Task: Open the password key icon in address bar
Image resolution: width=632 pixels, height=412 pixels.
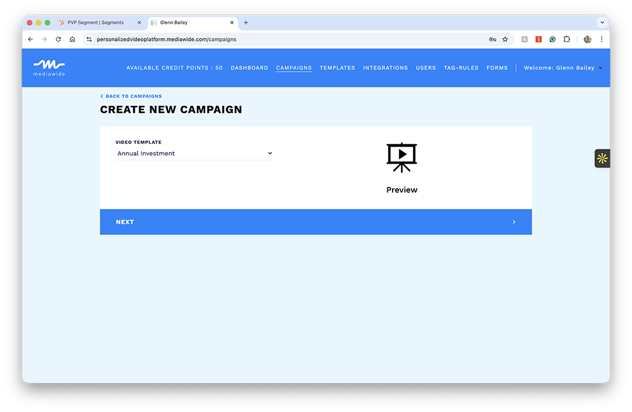Action: pos(492,39)
